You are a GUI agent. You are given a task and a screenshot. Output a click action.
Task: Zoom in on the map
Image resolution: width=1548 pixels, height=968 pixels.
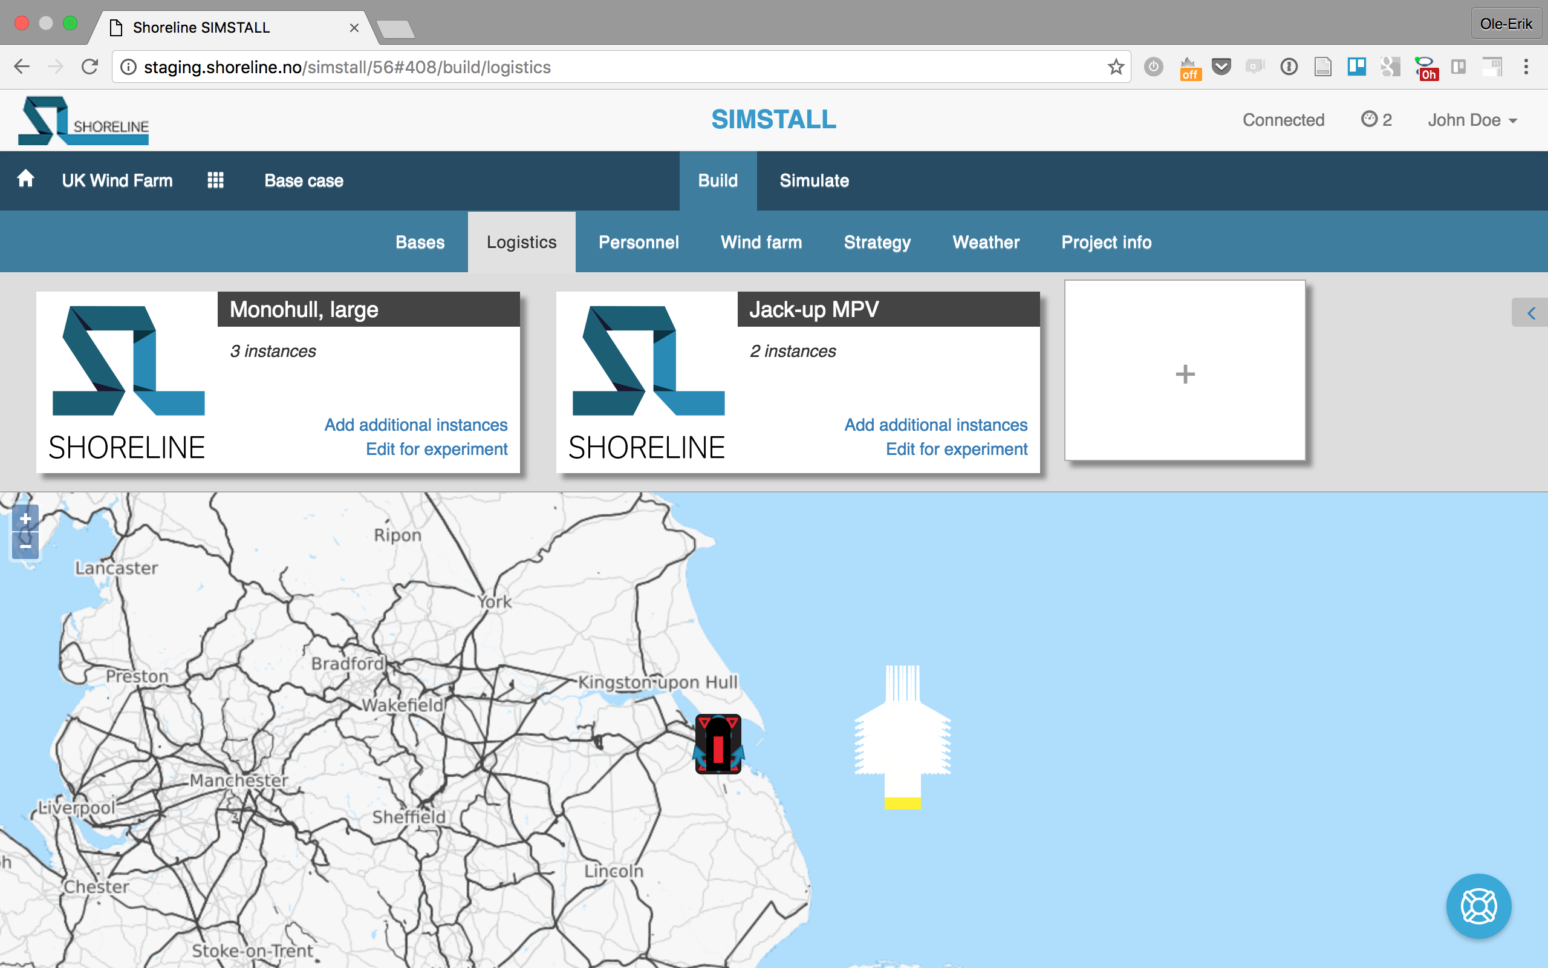pos(25,518)
